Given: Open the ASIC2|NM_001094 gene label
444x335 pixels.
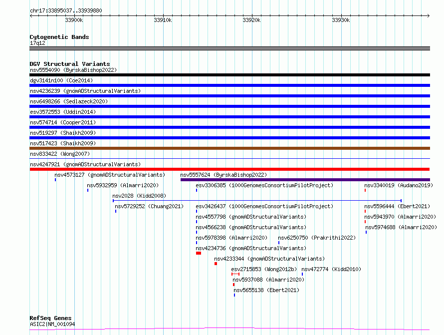Looking at the screenshot, I should 52,324.
